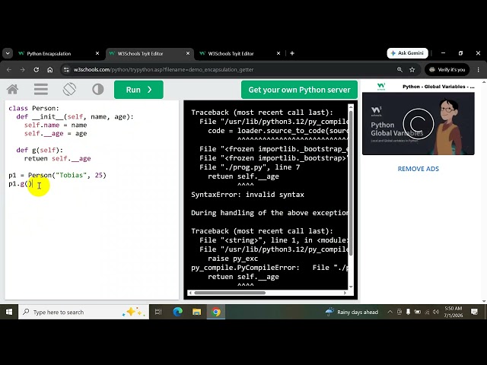Viewport: 487px width, 365px height.
Task: Open volume control in system tray
Action: coord(436,312)
